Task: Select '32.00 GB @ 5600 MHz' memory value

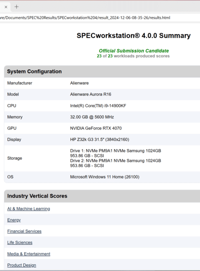Action: pyautogui.click(x=92, y=117)
